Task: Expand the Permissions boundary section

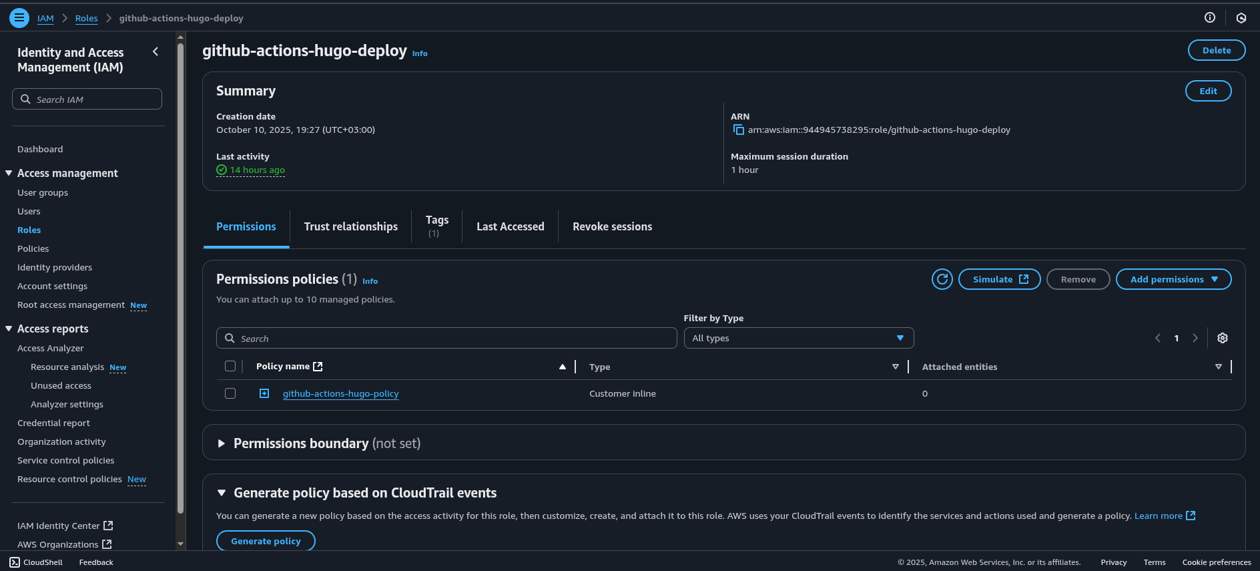Action: (x=222, y=443)
